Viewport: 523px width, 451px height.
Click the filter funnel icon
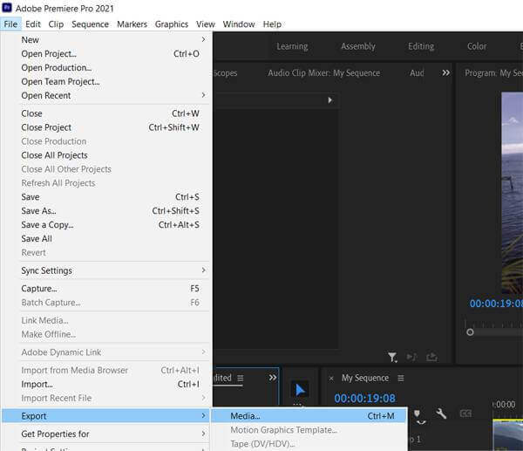coord(392,357)
